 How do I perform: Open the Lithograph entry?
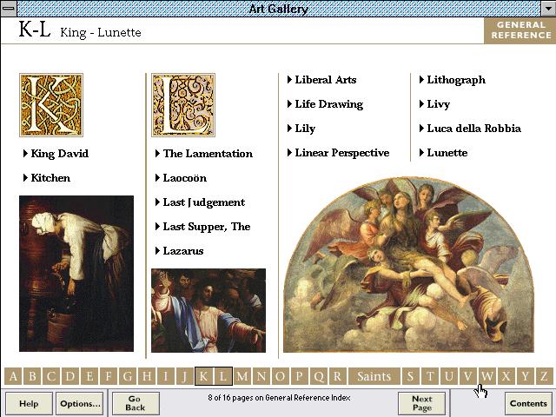click(453, 80)
